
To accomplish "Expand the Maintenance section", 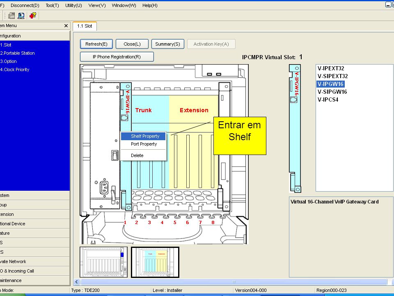I will (34, 280).
